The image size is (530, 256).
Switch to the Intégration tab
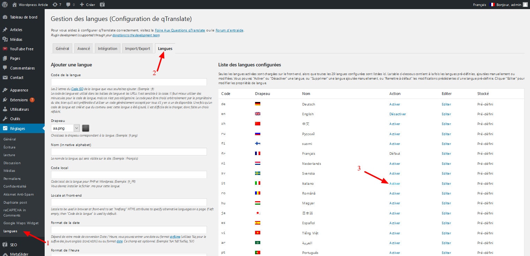(107, 49)
